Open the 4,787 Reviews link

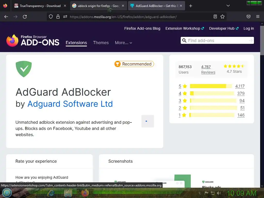coord(208,69)
